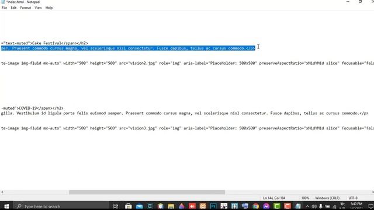
Task: Open the clock showing 5:40 PM
Action: (x=356, y=206)
